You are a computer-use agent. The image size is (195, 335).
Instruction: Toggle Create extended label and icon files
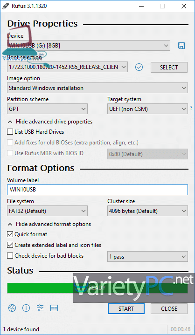click(10, 245)
